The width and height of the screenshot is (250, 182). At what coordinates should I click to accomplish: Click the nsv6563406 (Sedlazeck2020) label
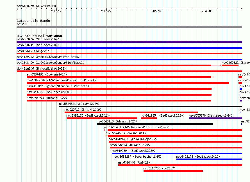39,39
